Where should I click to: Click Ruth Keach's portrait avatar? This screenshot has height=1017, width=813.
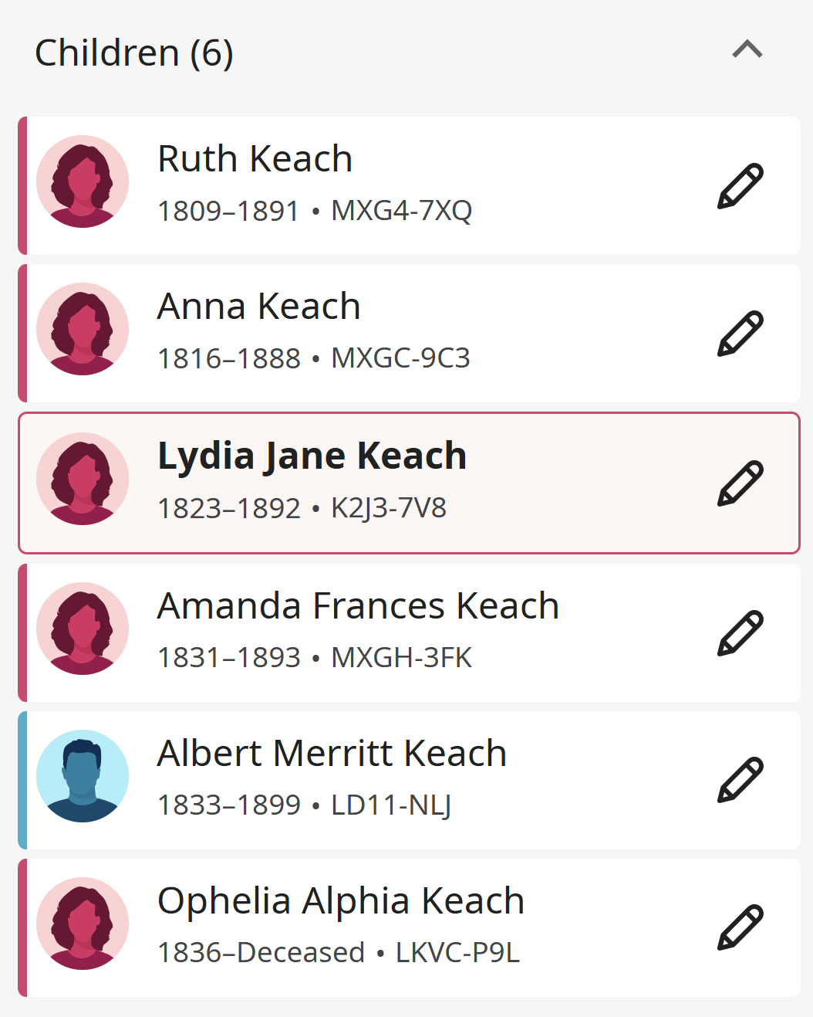click(83, 181)
